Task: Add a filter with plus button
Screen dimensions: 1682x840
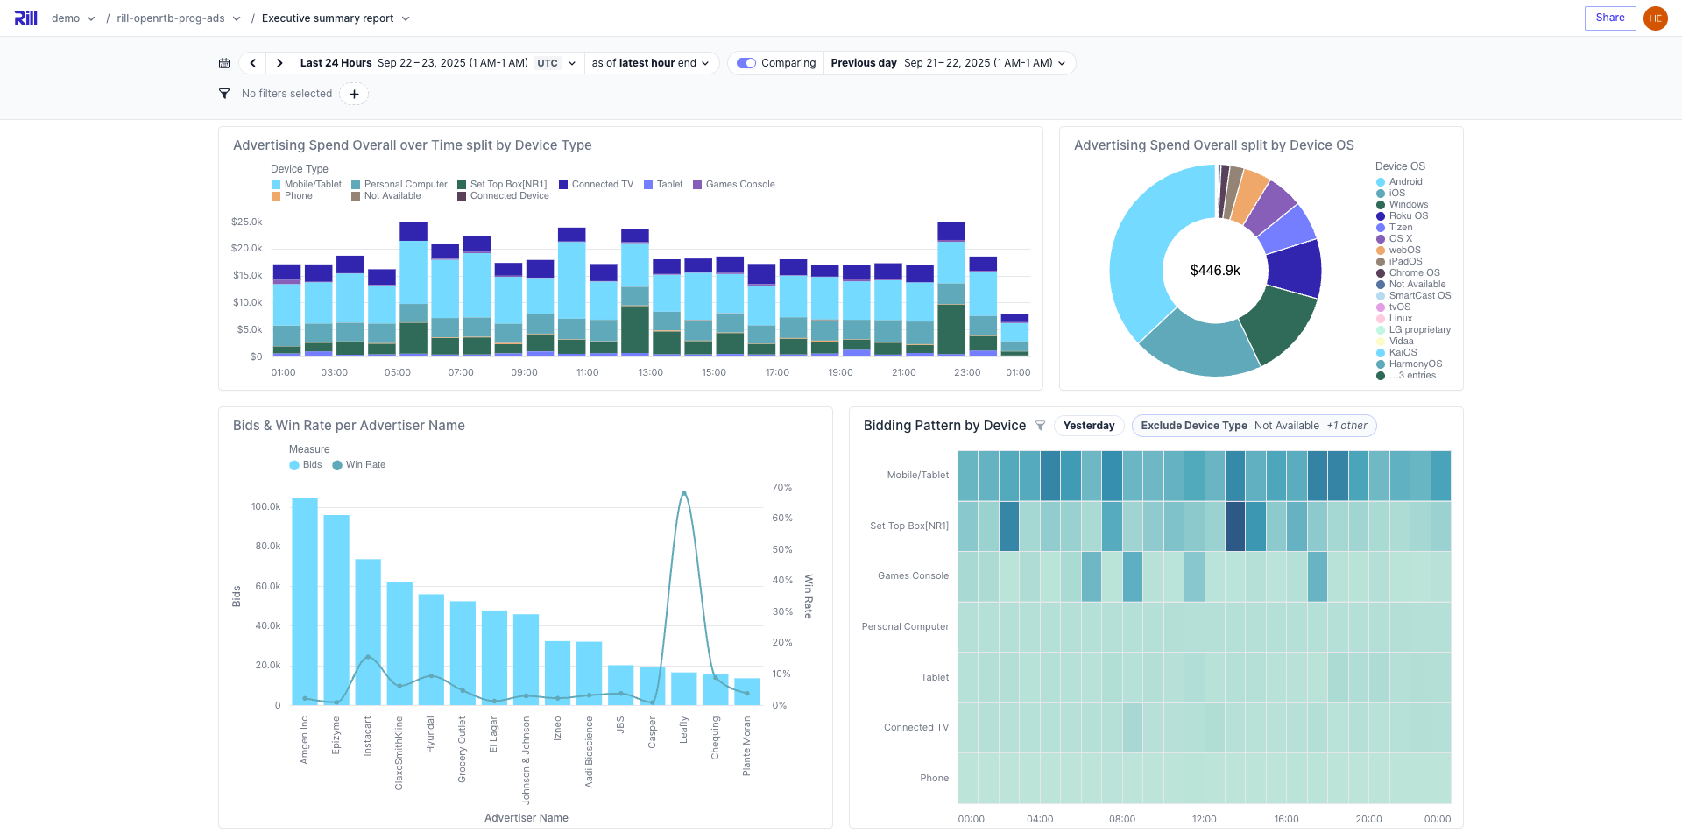Action: (354, 94)
